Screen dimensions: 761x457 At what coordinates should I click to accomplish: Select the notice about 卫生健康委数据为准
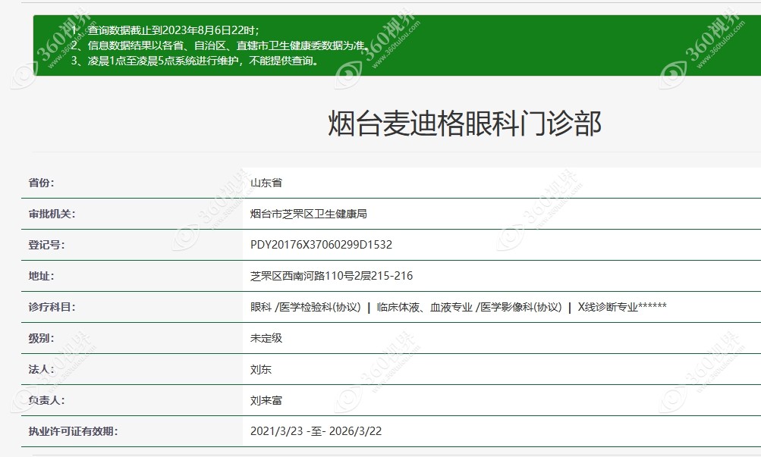click(219, 45)
